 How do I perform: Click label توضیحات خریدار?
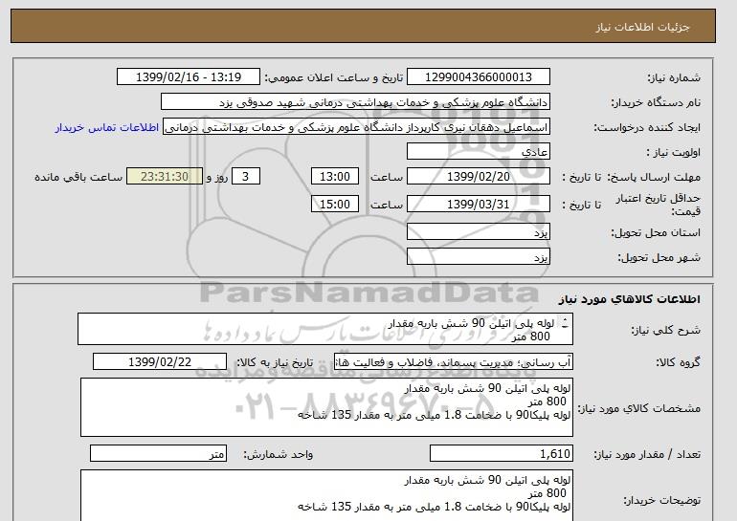click(661, 501)
